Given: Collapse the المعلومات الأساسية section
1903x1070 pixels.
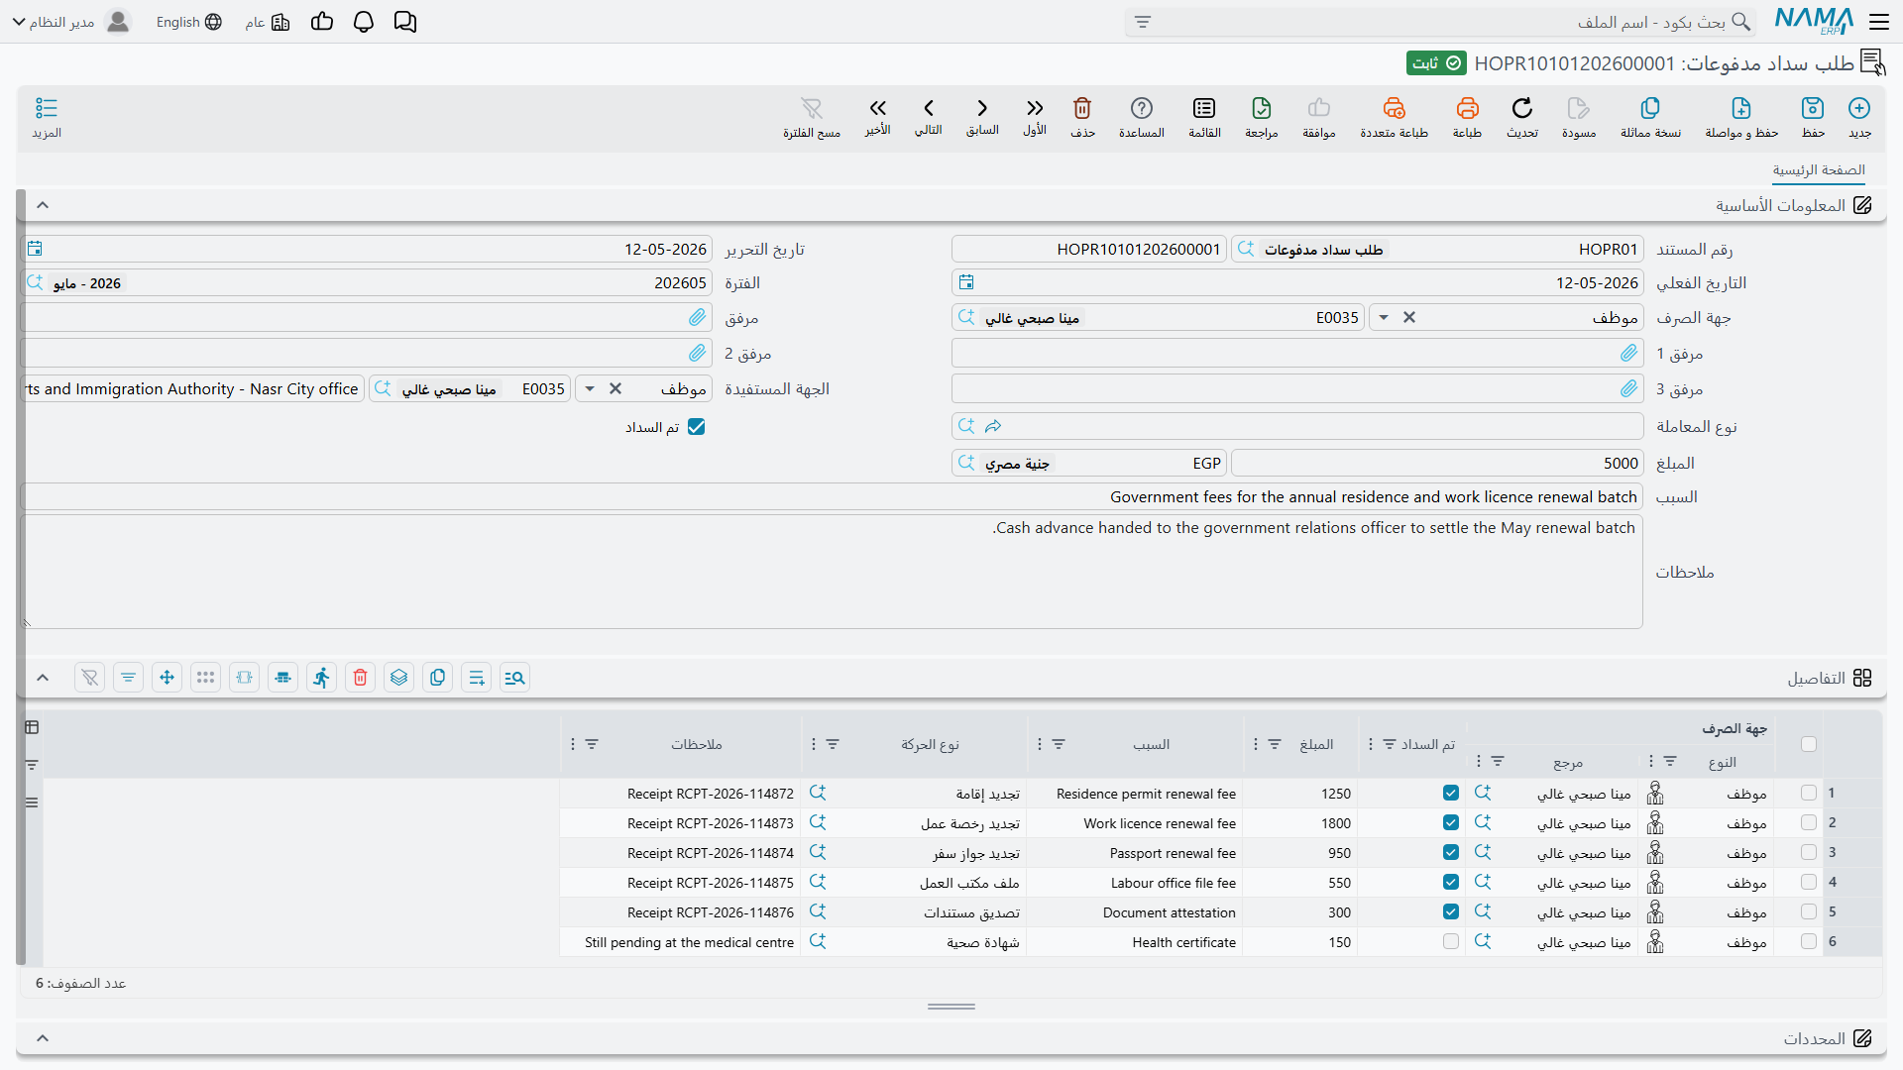Looking at the screenshot, I should 43,205.
